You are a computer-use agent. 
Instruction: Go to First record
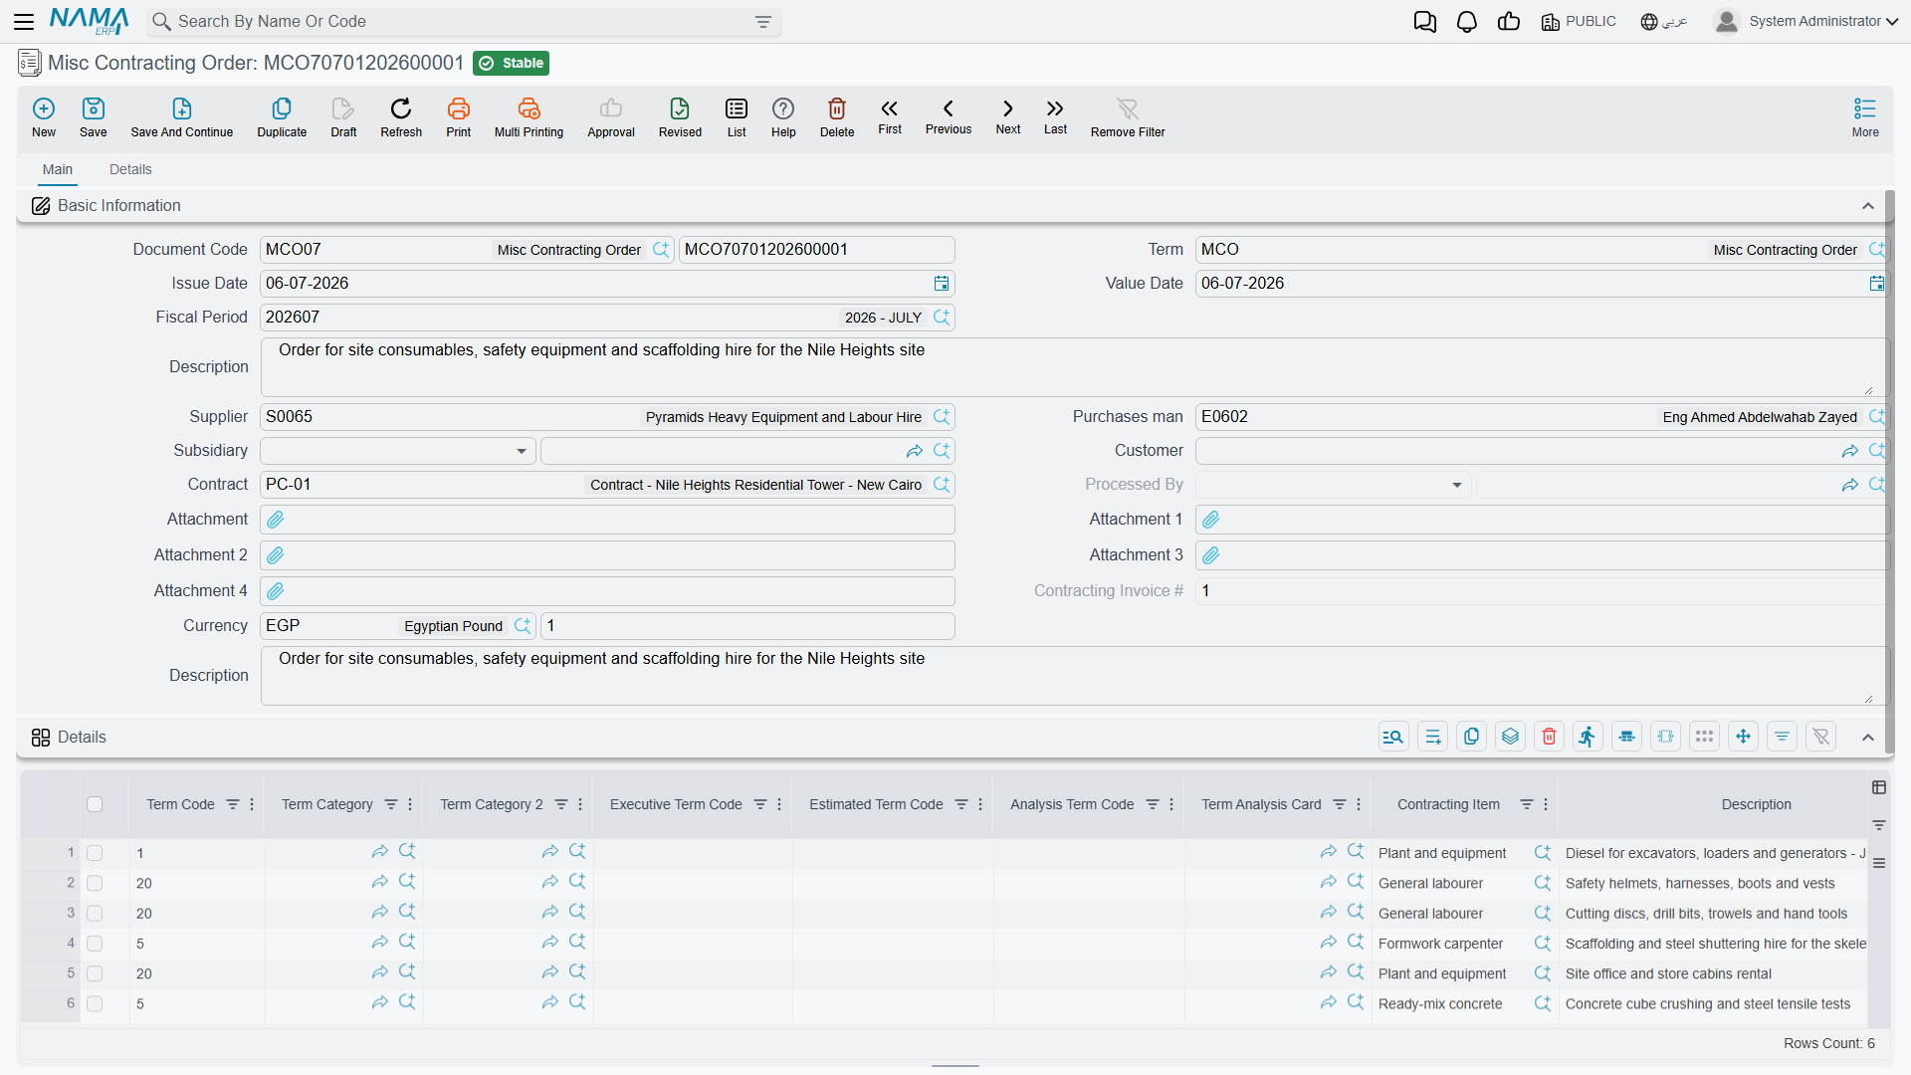coord(890,115)
